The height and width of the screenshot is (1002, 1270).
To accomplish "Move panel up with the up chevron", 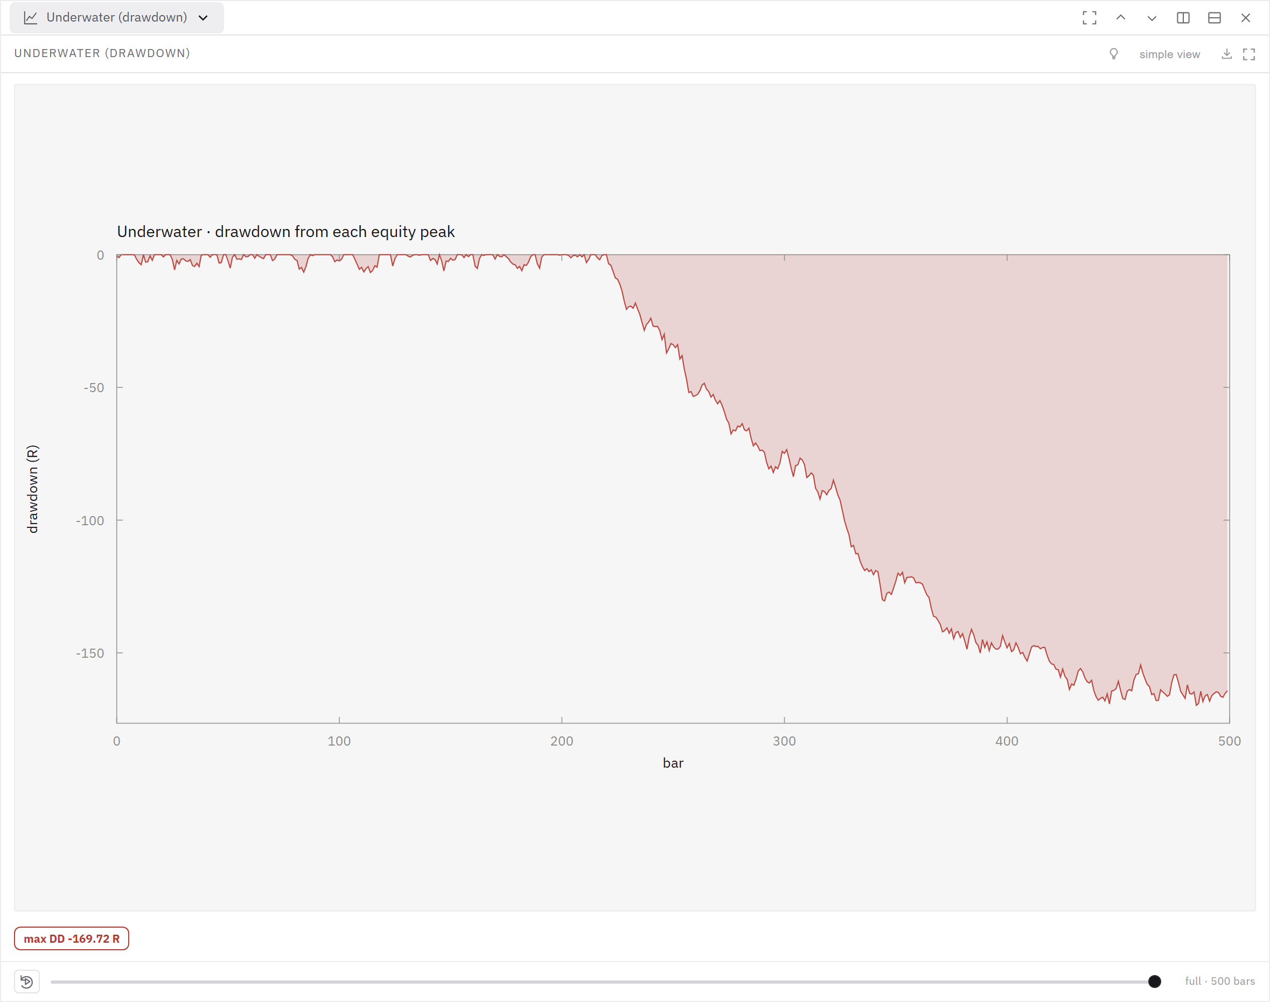I will click(1120, 18).
